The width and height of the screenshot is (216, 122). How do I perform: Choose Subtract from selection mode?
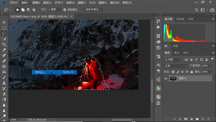28,10
